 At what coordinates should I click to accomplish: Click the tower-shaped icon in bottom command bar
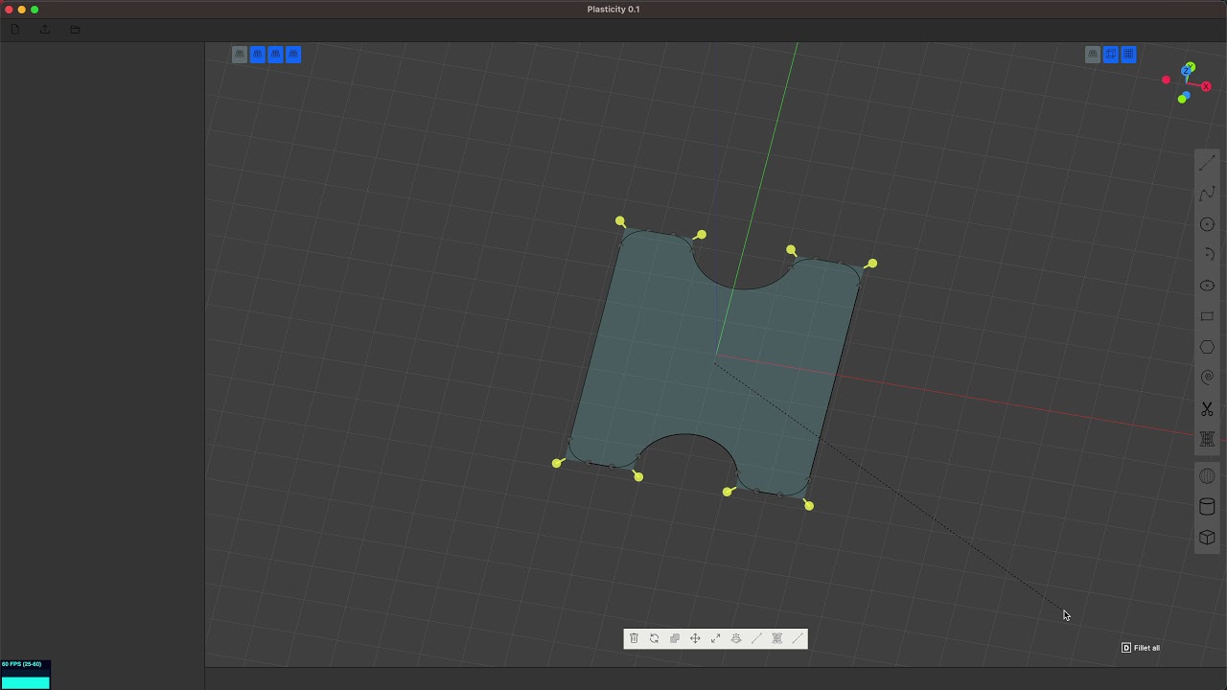click(776, 638)
